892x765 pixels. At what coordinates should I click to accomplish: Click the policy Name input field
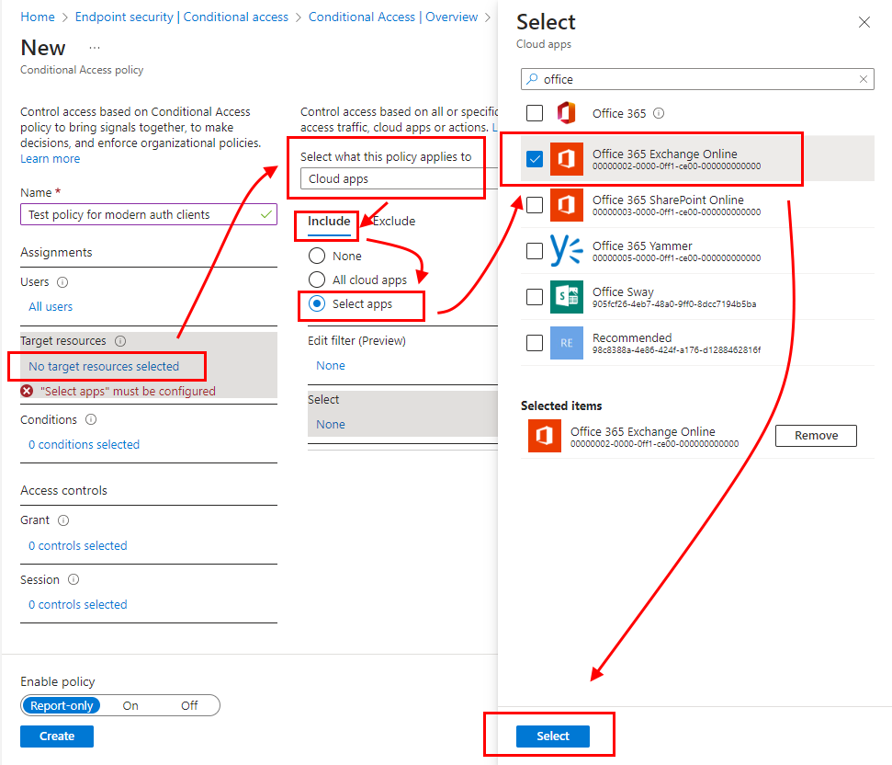coord(149,214)
